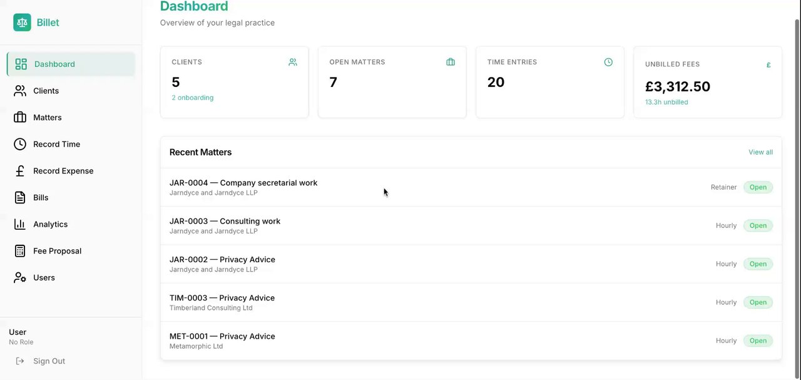Click the Billet scales logo icon
This screenshot has width=801, height=380.
[22, 23]
